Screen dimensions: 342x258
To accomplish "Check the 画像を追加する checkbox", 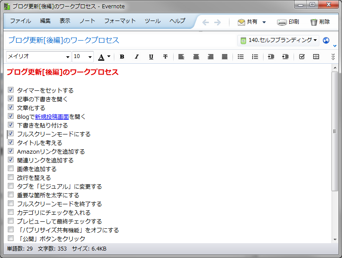I will point(11,169).
